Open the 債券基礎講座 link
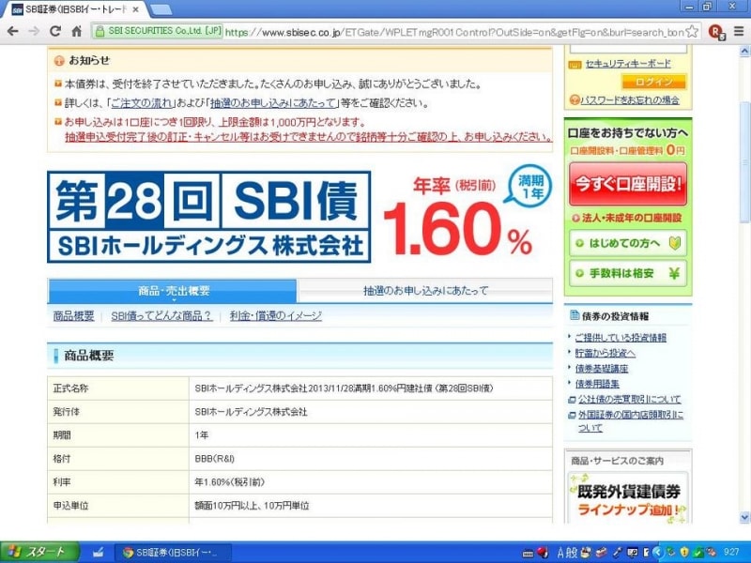751x563 pixels. point(602,369)
